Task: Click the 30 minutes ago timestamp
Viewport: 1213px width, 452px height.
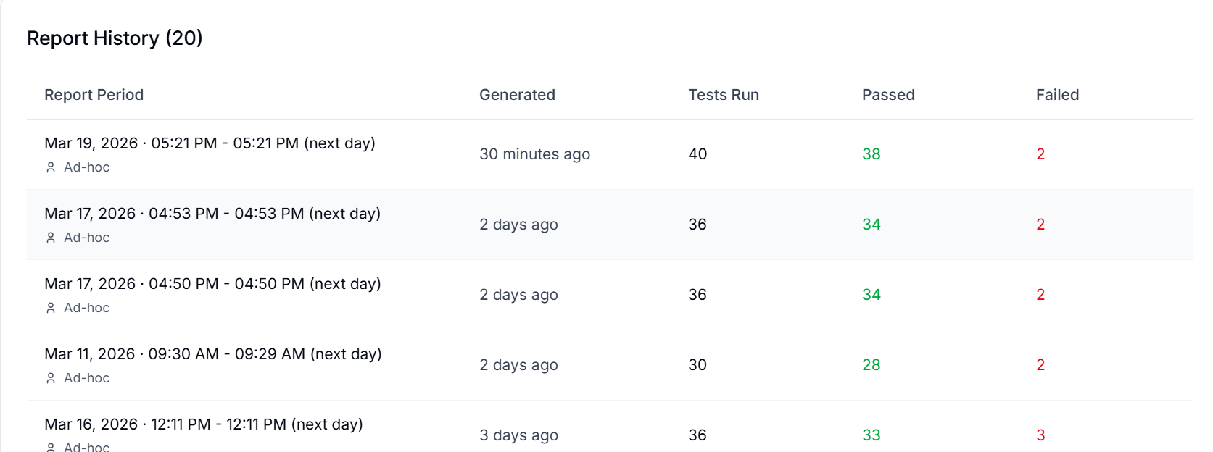Action: [534, 154]
